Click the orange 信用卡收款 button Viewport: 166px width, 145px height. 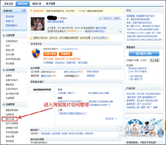click(x=50, y=54)
